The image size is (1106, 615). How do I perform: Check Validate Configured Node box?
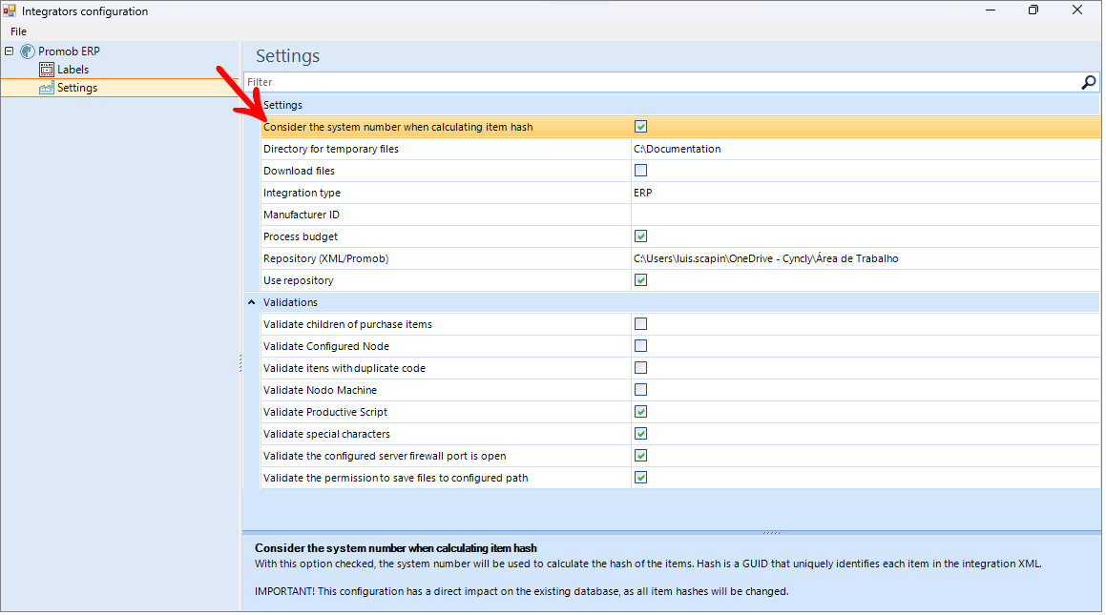click(x=640, y=346)
